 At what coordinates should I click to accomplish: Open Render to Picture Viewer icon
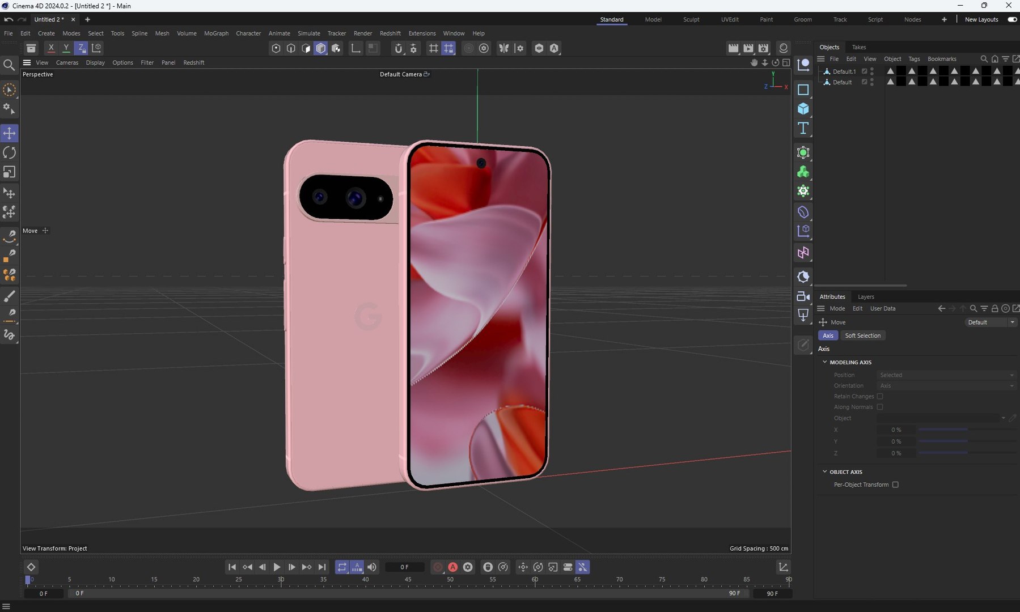[748, 48]
